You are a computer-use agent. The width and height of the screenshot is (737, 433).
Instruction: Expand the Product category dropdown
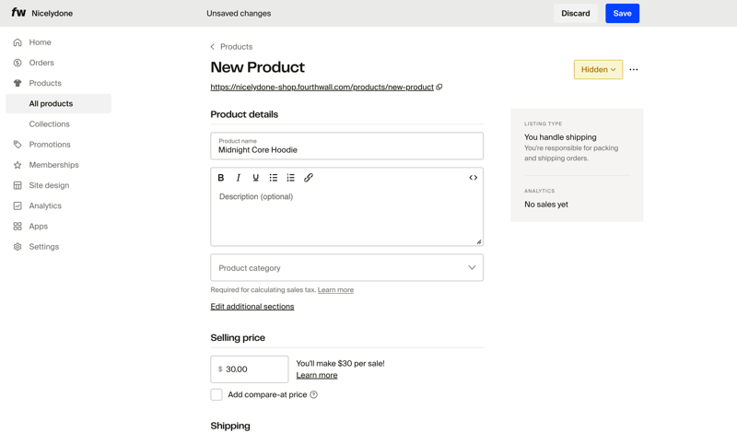click(346, 268)
